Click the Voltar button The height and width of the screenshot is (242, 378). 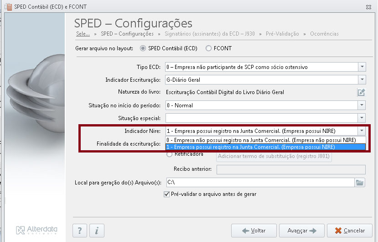(x=254, y=231)
